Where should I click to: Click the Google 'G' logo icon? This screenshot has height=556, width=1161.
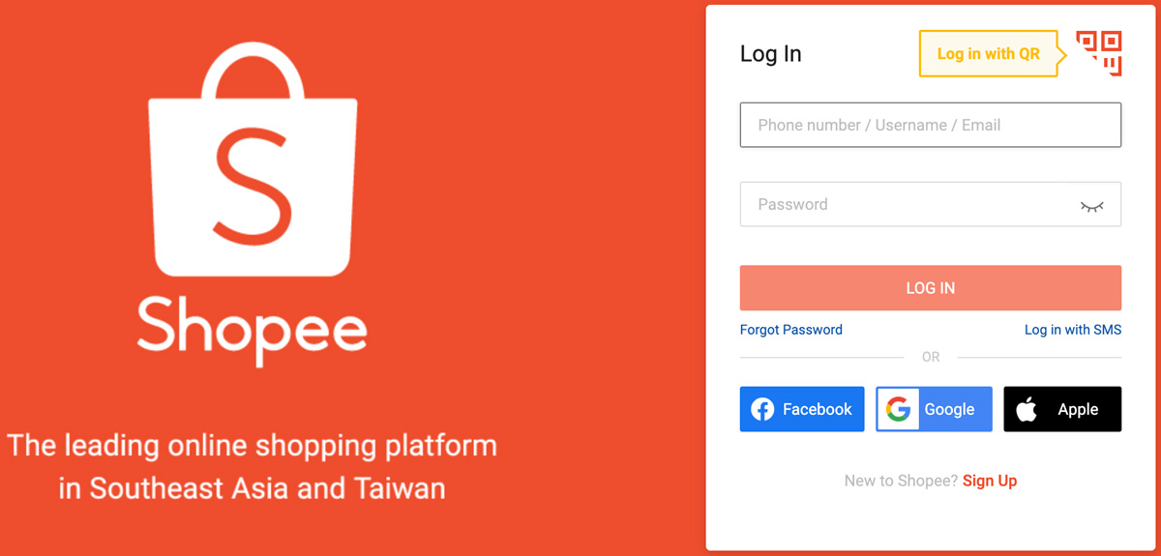point(898,409)
